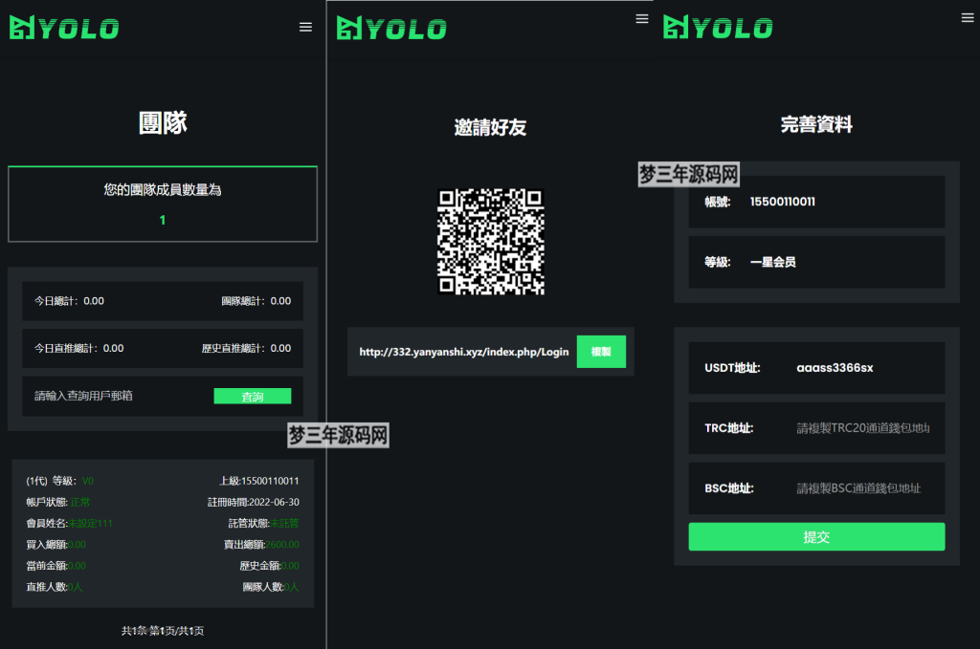Open hamburger menu on 完善資料 screen
Viewport: 980px width, 649px height.
pos(968,17)
